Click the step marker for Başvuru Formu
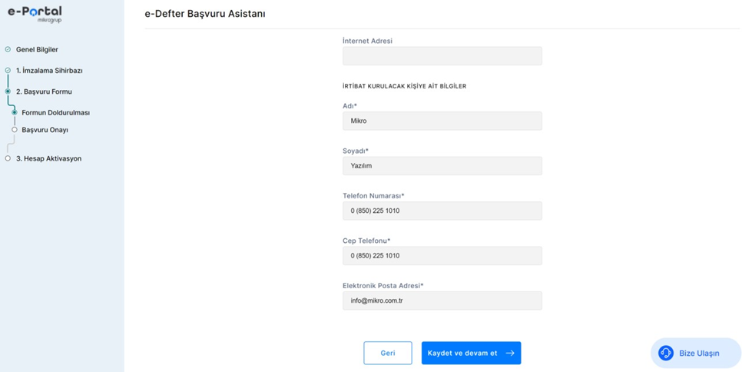This screenshot has height=372, width=742. coord(8,91)
